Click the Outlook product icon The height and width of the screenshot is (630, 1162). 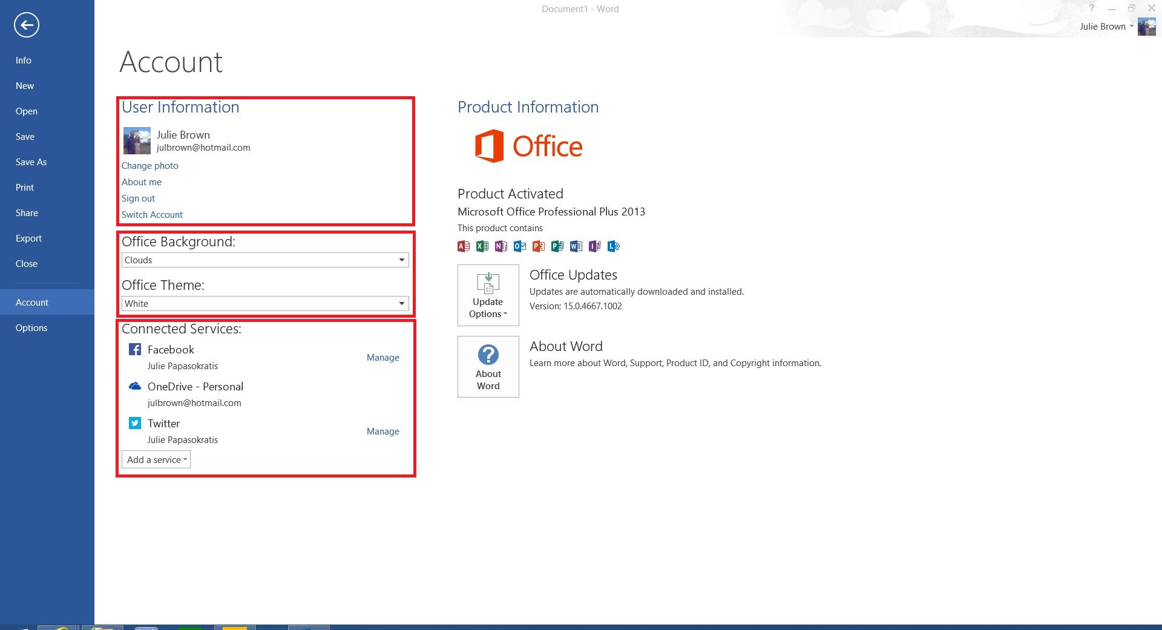519,246
